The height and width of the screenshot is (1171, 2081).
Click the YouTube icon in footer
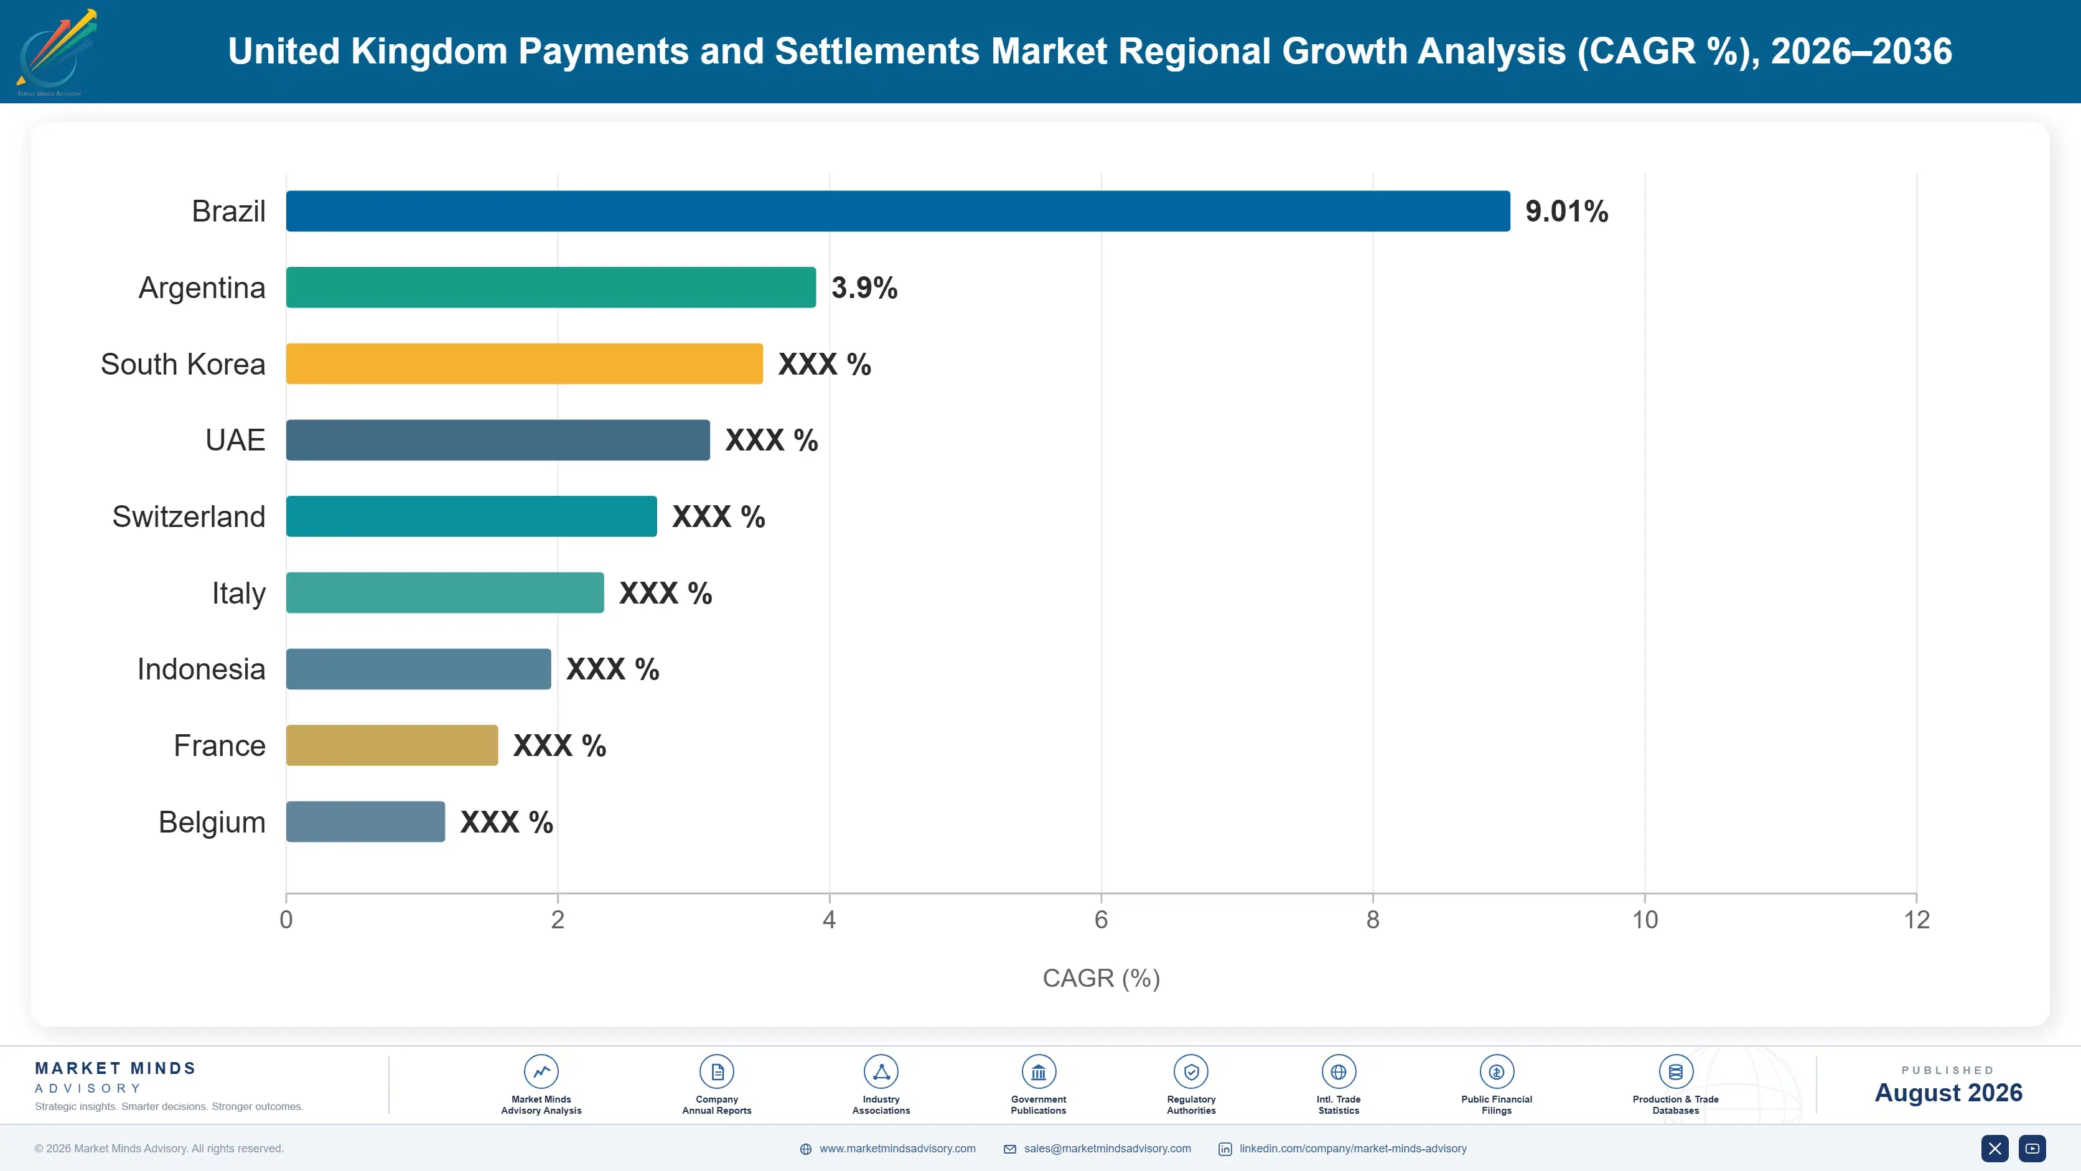click(2032, 1149)
